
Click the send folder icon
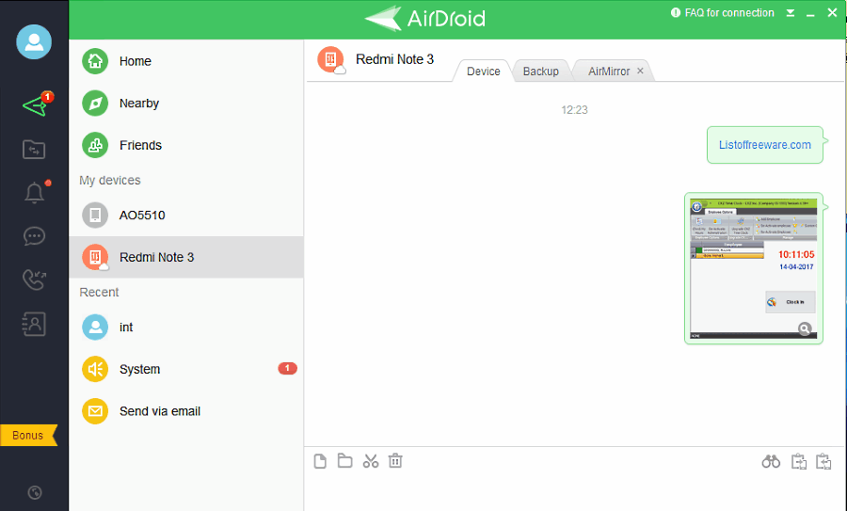point(345,461)
